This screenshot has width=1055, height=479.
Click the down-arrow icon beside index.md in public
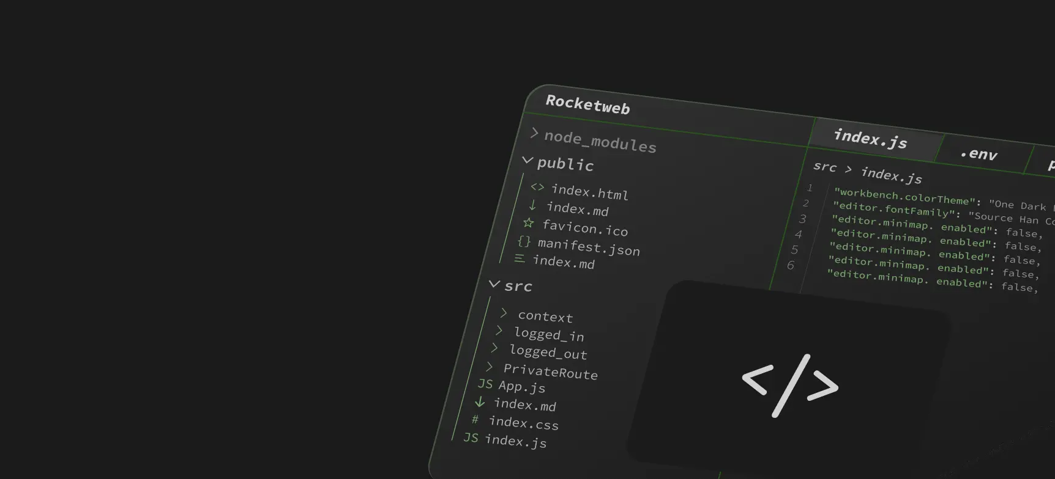(x=532, y=205)
